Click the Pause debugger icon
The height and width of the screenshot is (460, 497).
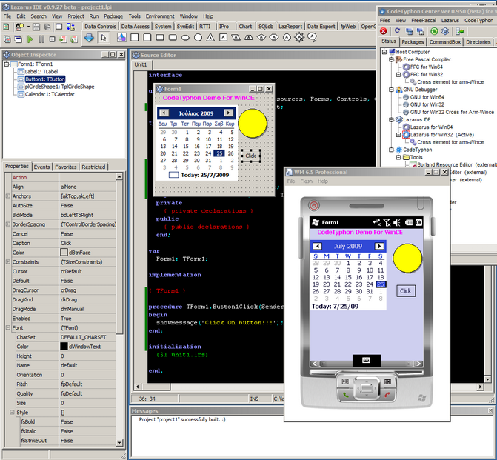coord(41,39)
